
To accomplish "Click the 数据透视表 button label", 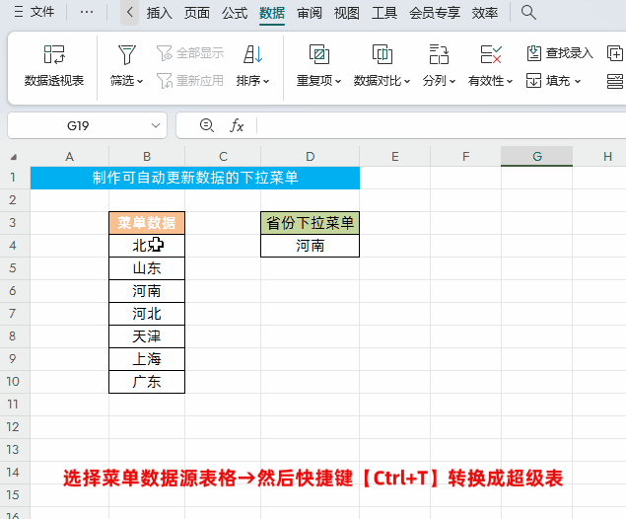I will click(x=54, y=81).
